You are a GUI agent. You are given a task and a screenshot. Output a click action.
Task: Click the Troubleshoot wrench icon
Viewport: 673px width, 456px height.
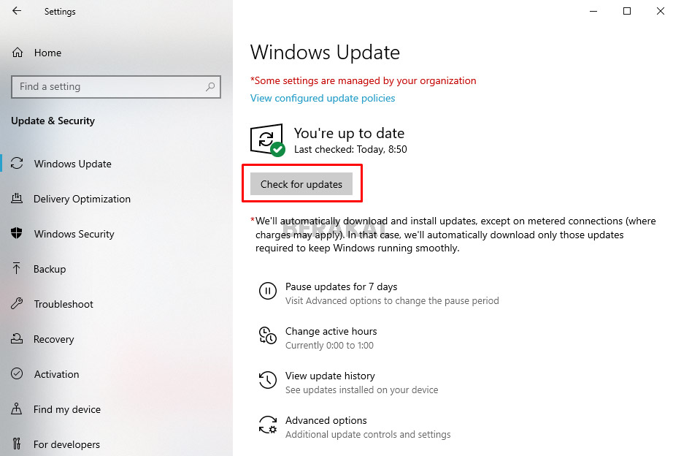pyautogui.click(x=17, y=303)
